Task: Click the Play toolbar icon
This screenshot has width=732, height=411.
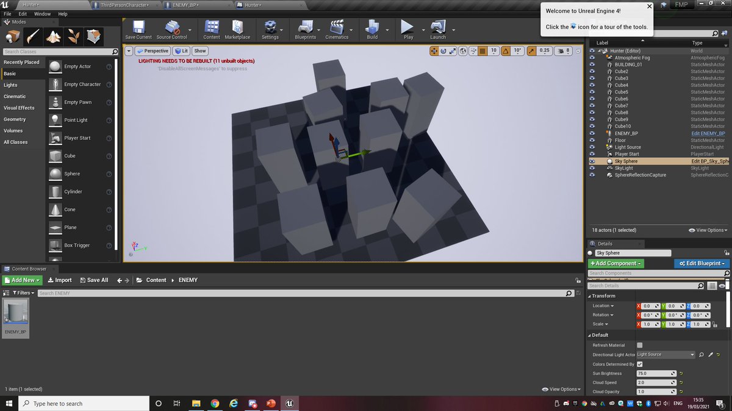Action: tap(408, 29)
